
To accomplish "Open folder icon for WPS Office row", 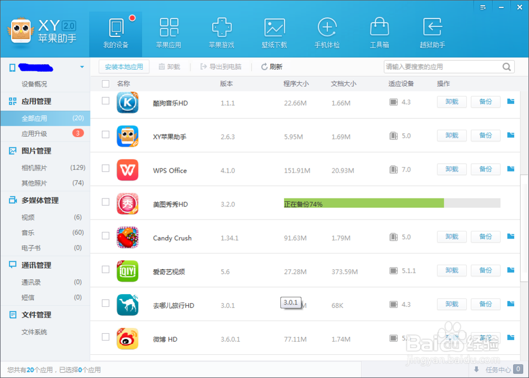I will point(511,168).
